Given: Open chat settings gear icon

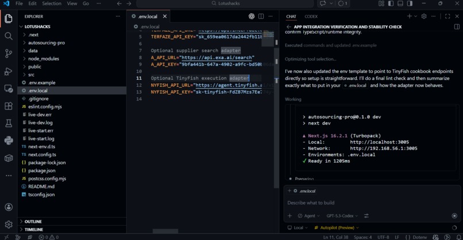Looking at the screenshot, I should 424,17.
